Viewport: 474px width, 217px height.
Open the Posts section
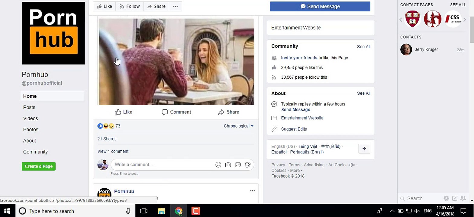pos(29,107)
